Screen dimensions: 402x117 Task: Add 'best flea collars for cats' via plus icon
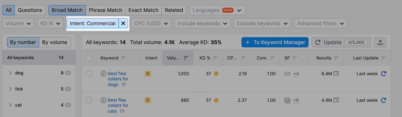(x=103, y=100)
